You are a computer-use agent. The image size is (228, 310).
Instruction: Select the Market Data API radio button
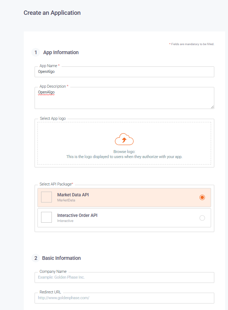pos(202,197)
